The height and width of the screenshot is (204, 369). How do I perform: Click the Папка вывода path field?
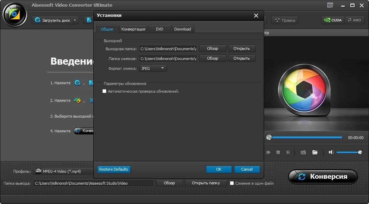(x=93, y=183)
